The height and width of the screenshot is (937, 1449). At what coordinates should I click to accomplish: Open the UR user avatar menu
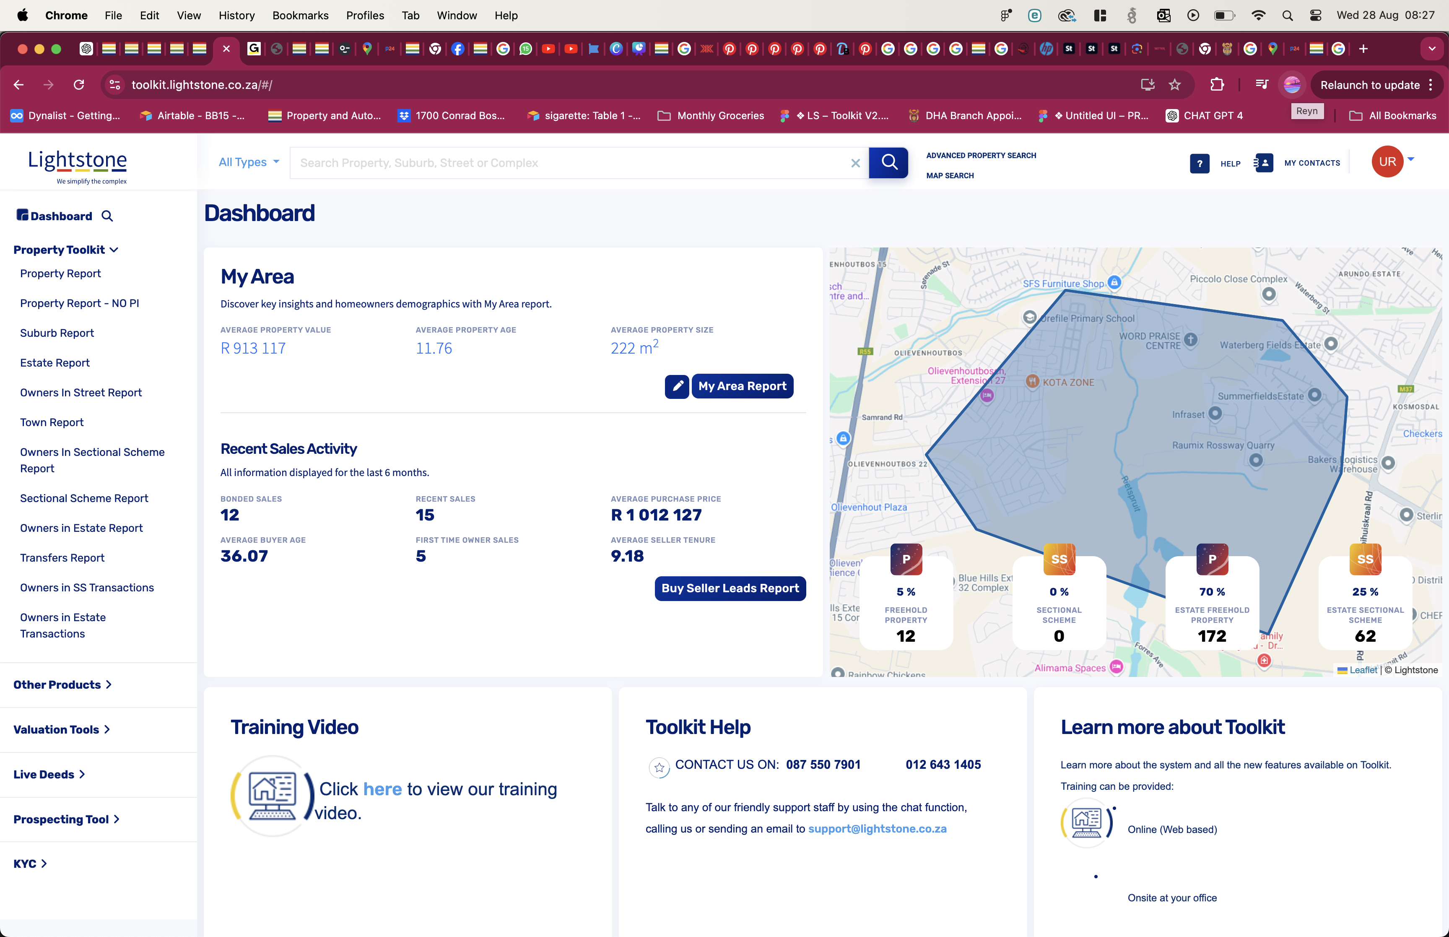pyautogui.click(x=1387, y=162)
